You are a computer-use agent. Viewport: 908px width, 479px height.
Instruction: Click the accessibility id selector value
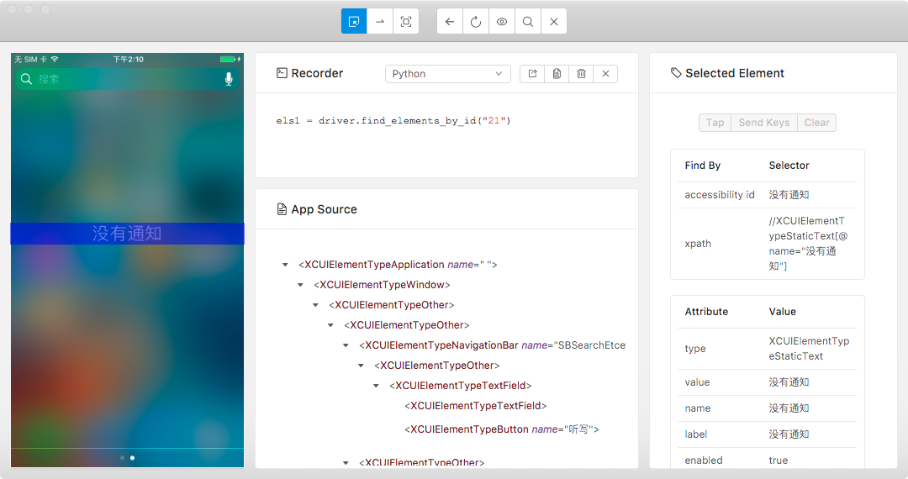point(789,195)
